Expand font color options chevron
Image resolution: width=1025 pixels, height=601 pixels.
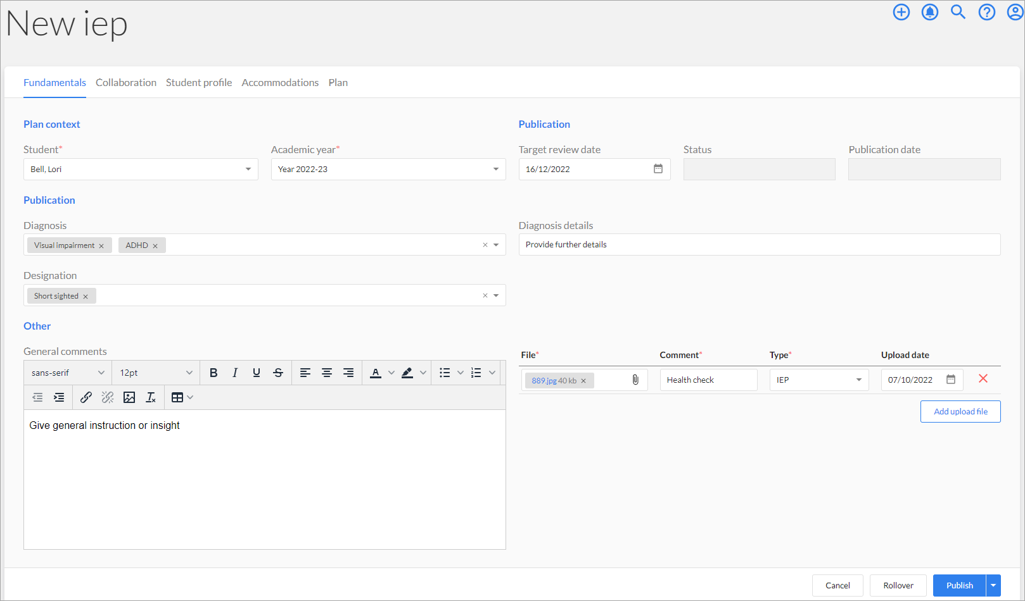tap(392, 373)
